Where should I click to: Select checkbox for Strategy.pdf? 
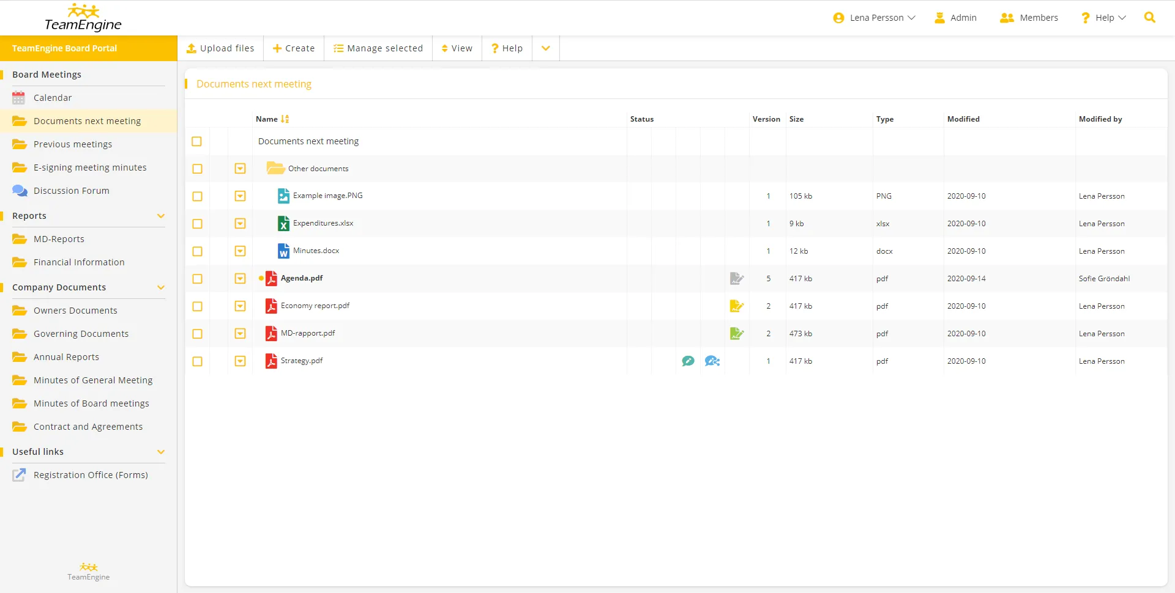point(197,361)
